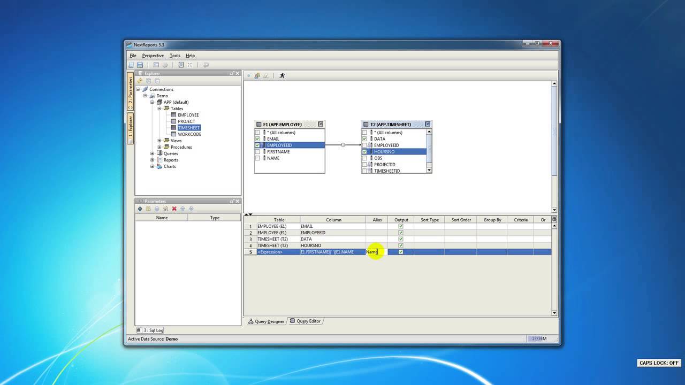This screenshot has width=685, height=385.
Task: Undock the Parameters panel
Action: [x=232, y=201]
